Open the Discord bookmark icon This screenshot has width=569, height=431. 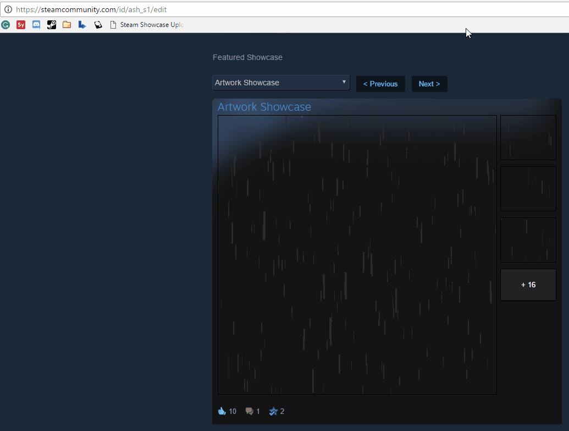pos(36,25)
